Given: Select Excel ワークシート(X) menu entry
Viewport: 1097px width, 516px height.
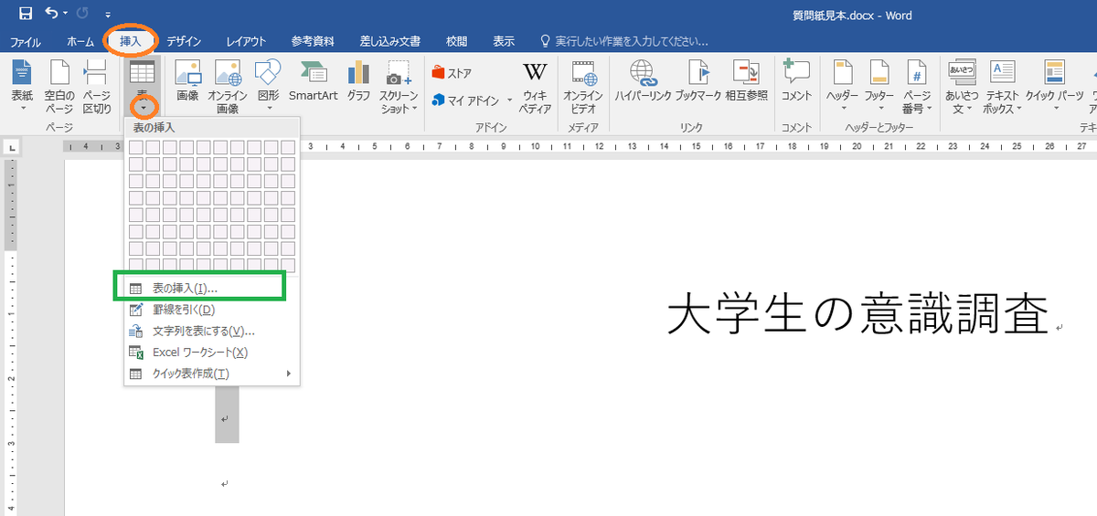Looking at the screenshot, I should click(211, 353).
